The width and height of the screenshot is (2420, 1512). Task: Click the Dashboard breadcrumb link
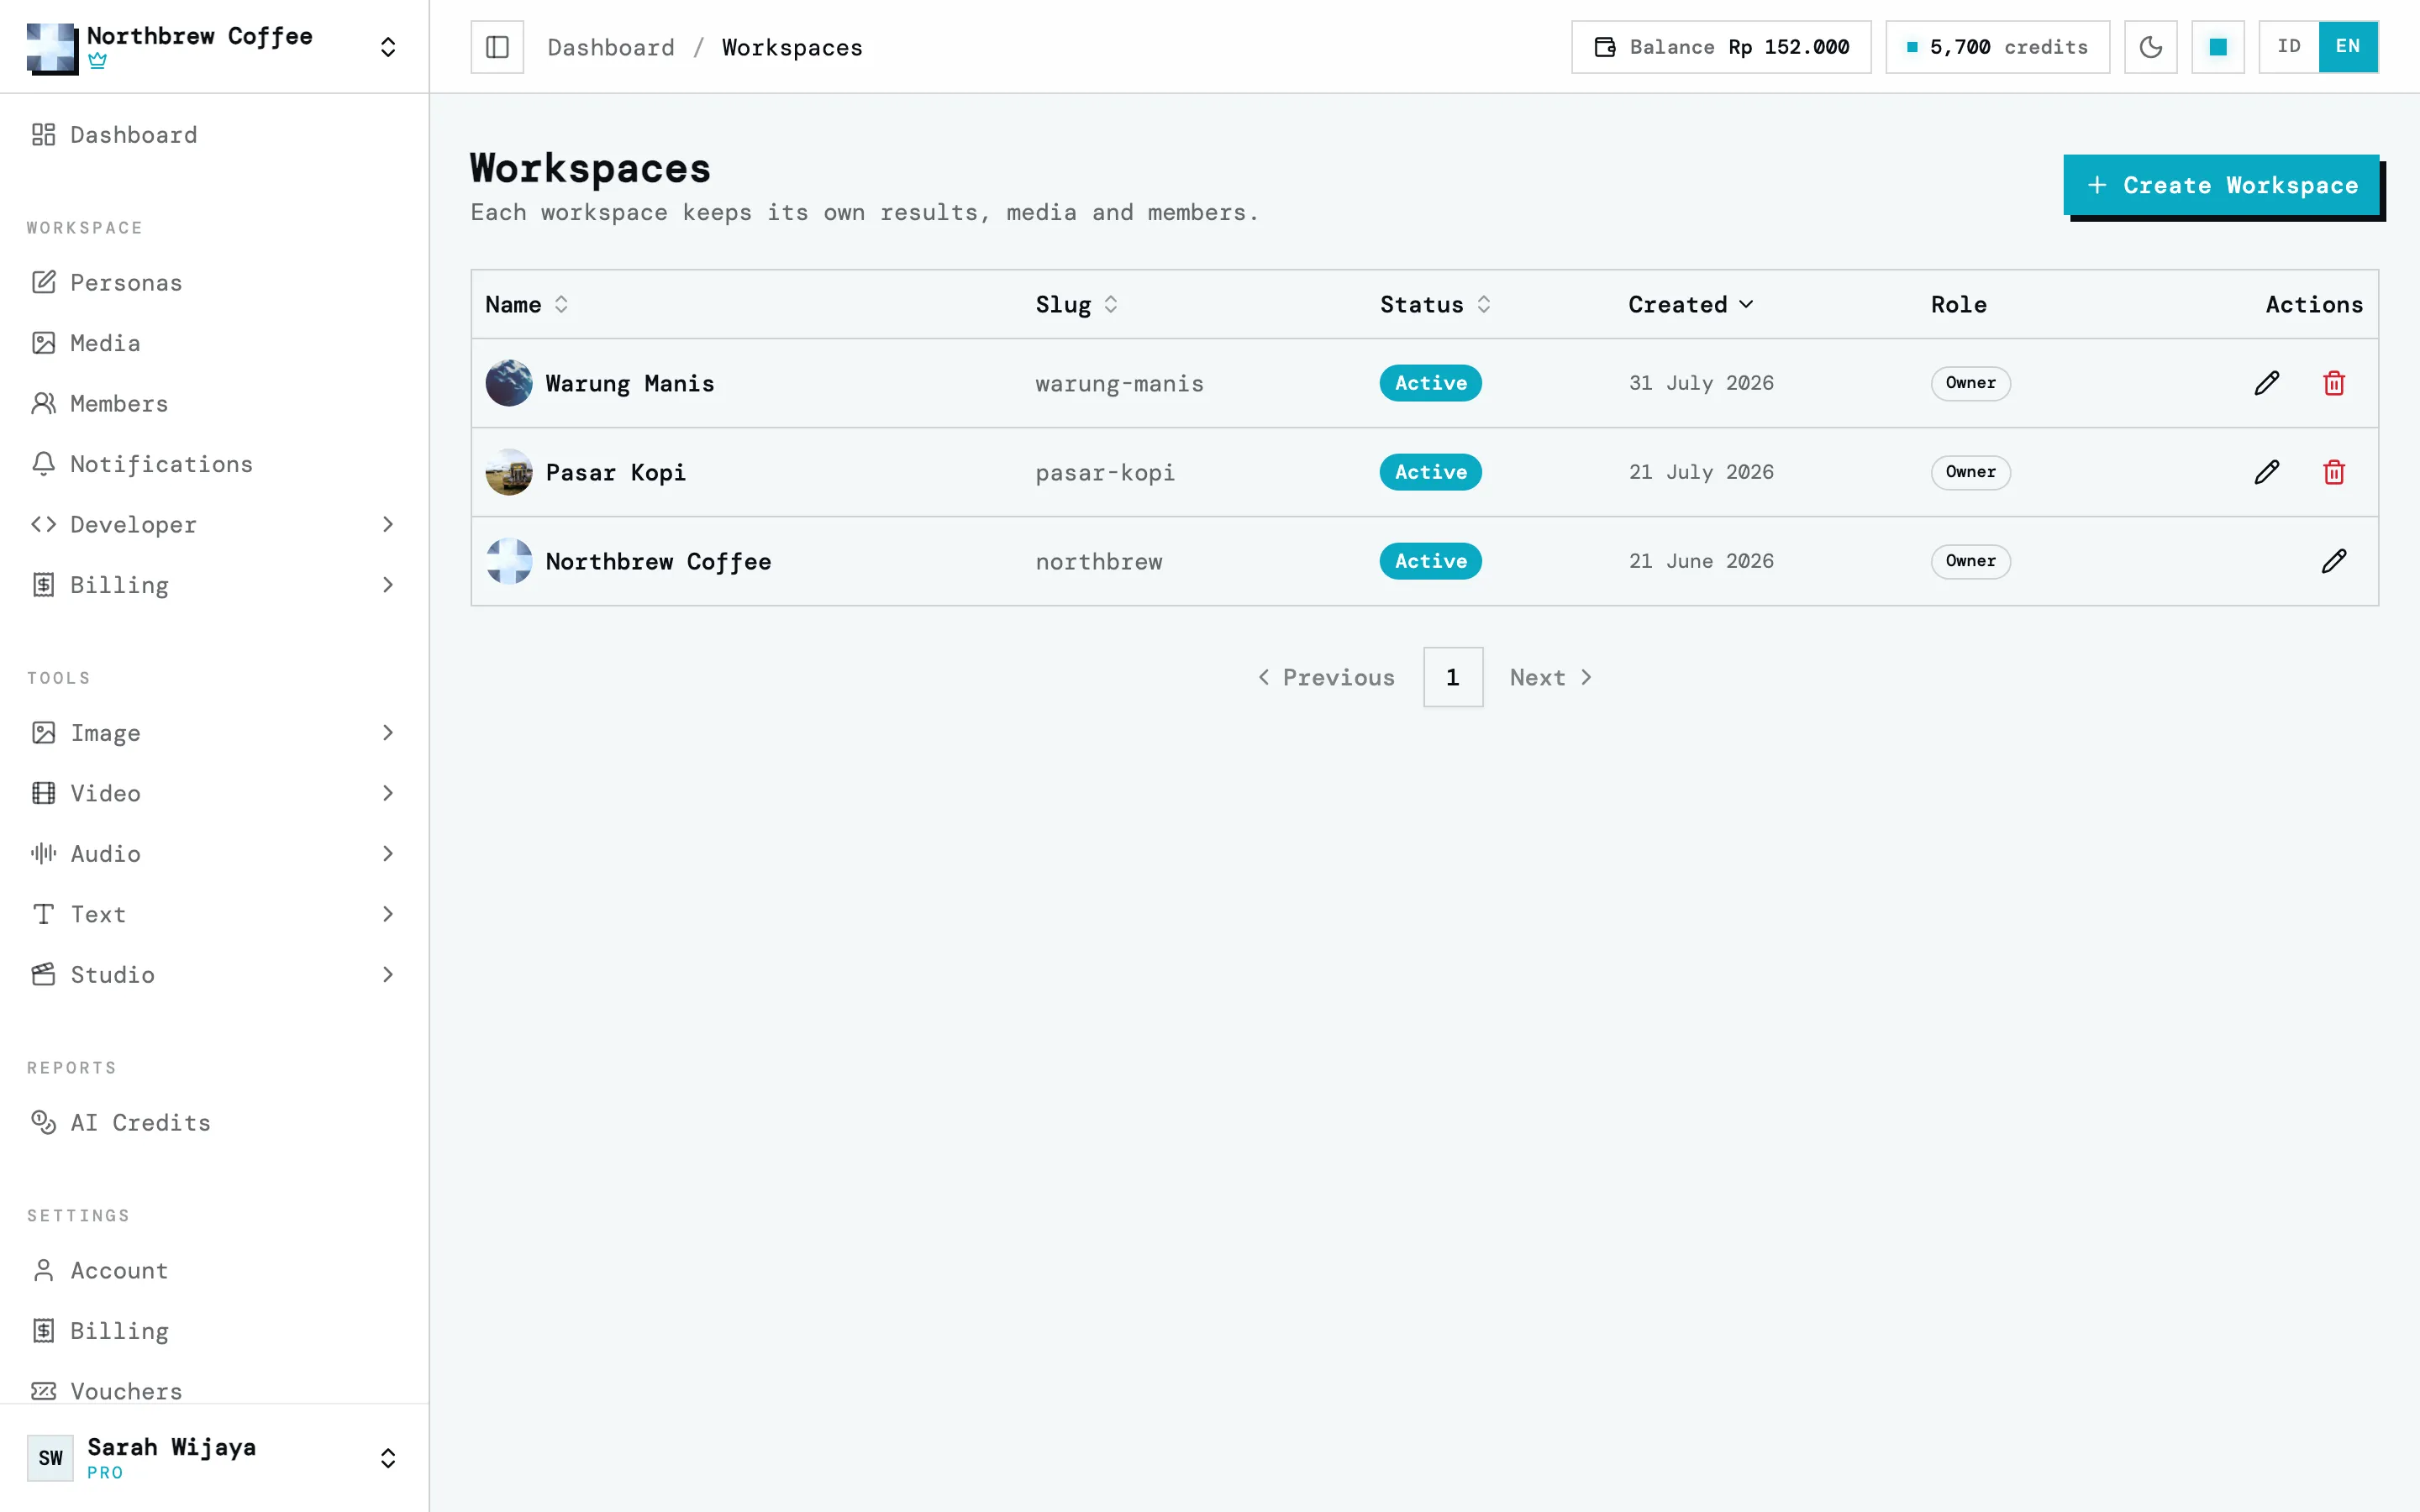(x=611, y=47)
